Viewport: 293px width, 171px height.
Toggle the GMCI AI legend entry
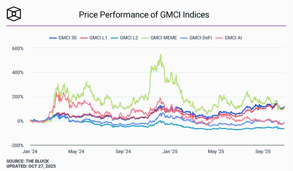233,38
